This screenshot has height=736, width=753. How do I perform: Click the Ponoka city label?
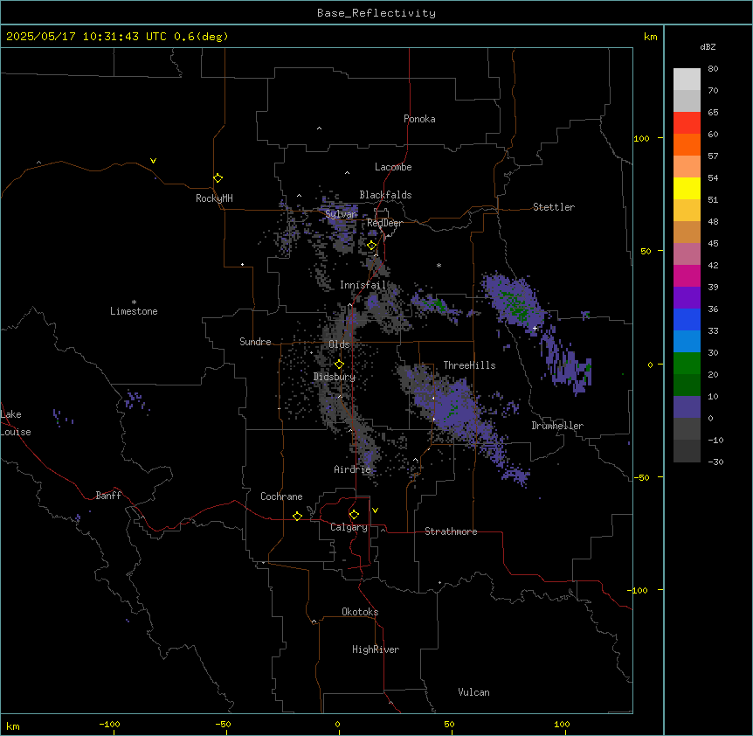[x=419, y=119]
